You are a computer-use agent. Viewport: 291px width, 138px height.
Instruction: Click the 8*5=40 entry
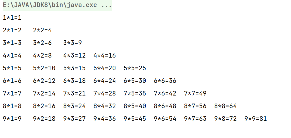pos(135,106)
